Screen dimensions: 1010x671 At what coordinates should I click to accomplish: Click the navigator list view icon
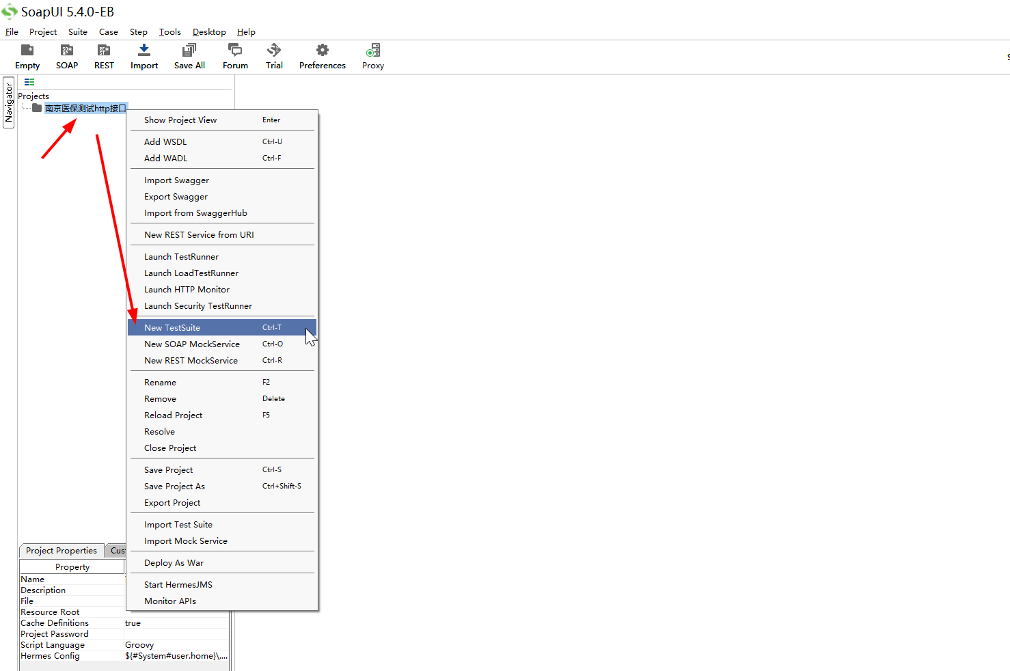[29, 82]
